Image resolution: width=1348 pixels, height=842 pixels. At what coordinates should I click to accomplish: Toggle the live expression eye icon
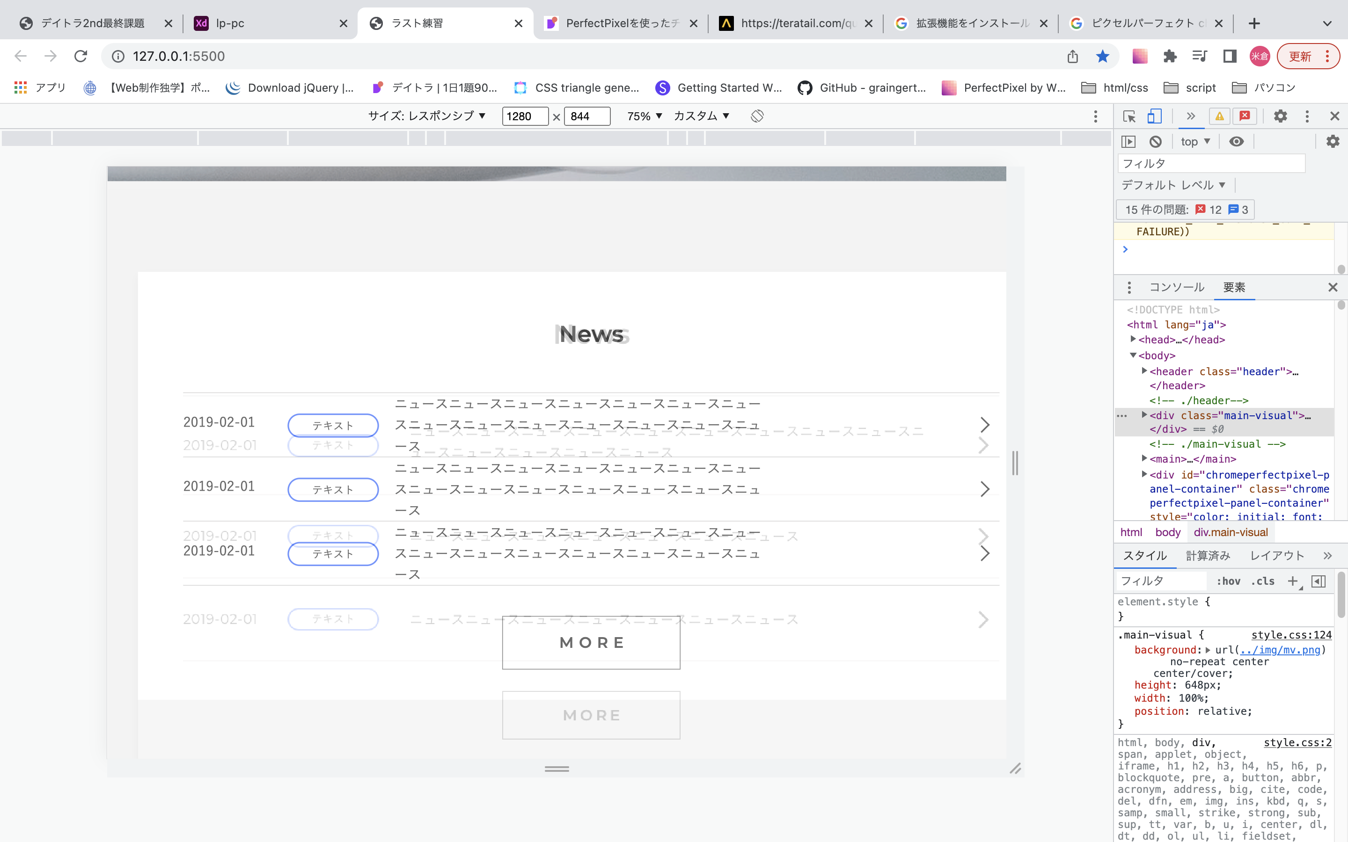coord(1236,141)
